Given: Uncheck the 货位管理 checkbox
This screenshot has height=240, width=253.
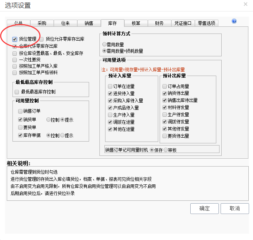Looking at the screenshot, I should pos(15,39).
